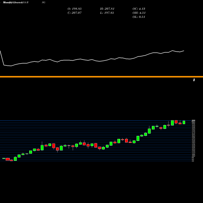The width and height of the screenshot is (203, 203).
Task: Click the OL: 0.51 reading
Action: [139, 17]
